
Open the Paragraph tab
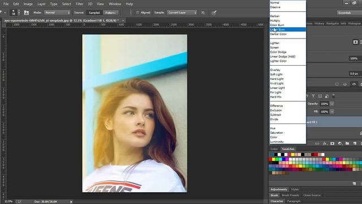[x=294, y=202]
